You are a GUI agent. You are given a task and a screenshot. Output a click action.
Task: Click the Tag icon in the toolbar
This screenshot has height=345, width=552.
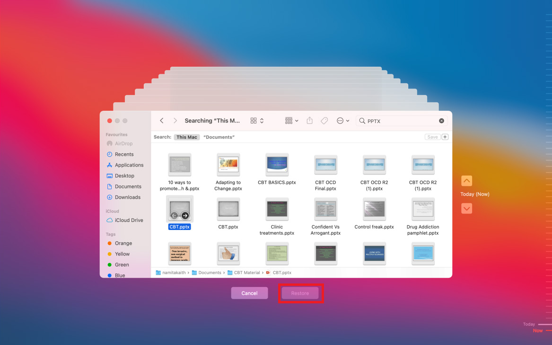coord(324,120)
